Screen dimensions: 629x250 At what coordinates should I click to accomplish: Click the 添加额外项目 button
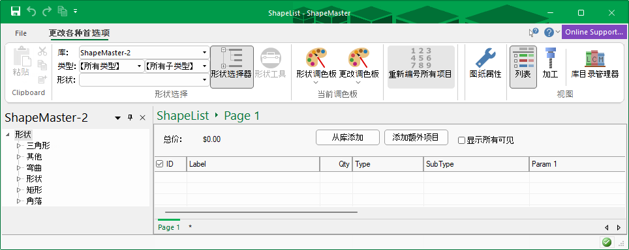tap(416, 137)
